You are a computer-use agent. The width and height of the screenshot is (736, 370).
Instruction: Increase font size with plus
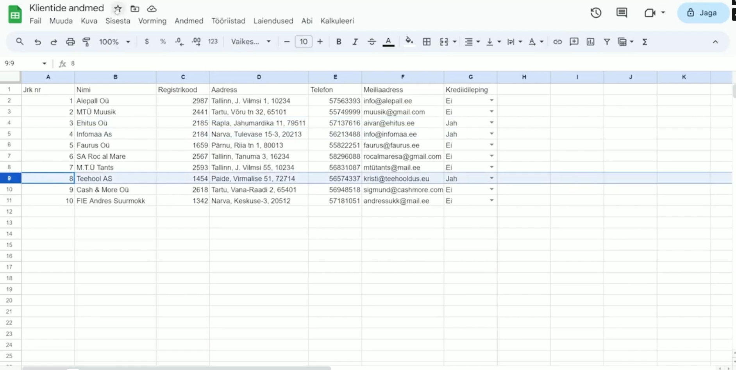pos(320,41)
